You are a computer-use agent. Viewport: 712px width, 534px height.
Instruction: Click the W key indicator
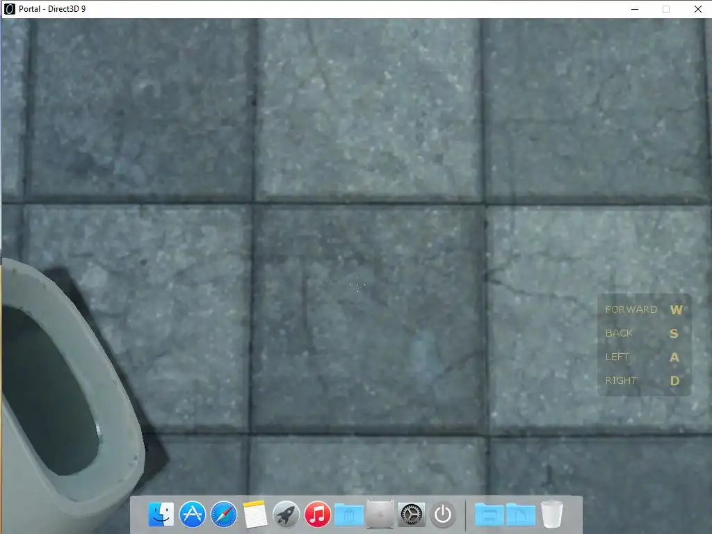coord(676,309)
